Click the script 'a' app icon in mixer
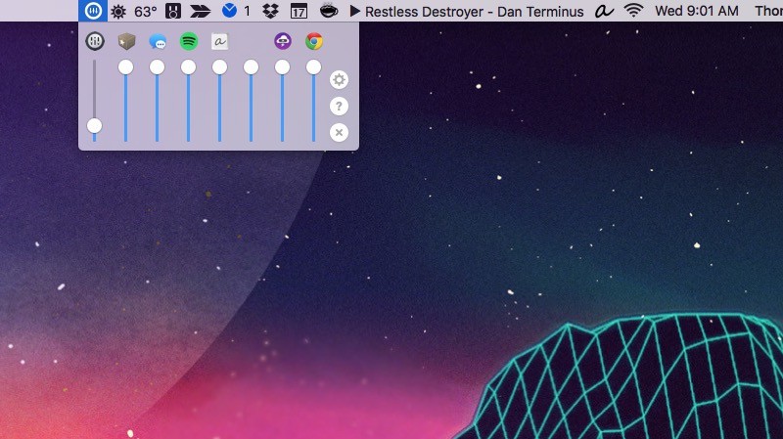783x439 pixels. coord(219,42)
